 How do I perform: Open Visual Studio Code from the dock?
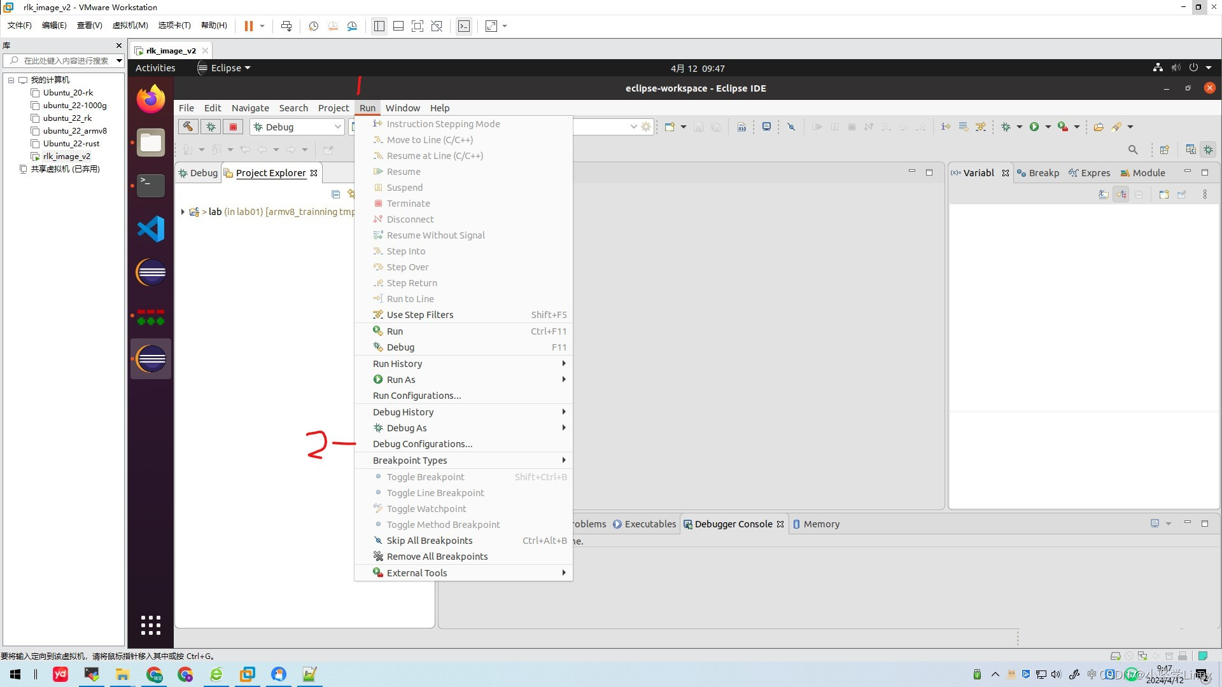[x=151, y=229]
